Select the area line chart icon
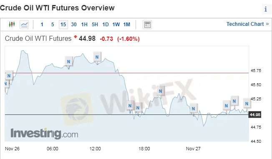Screen dimensions: 272x159 [x=24, y=25]
